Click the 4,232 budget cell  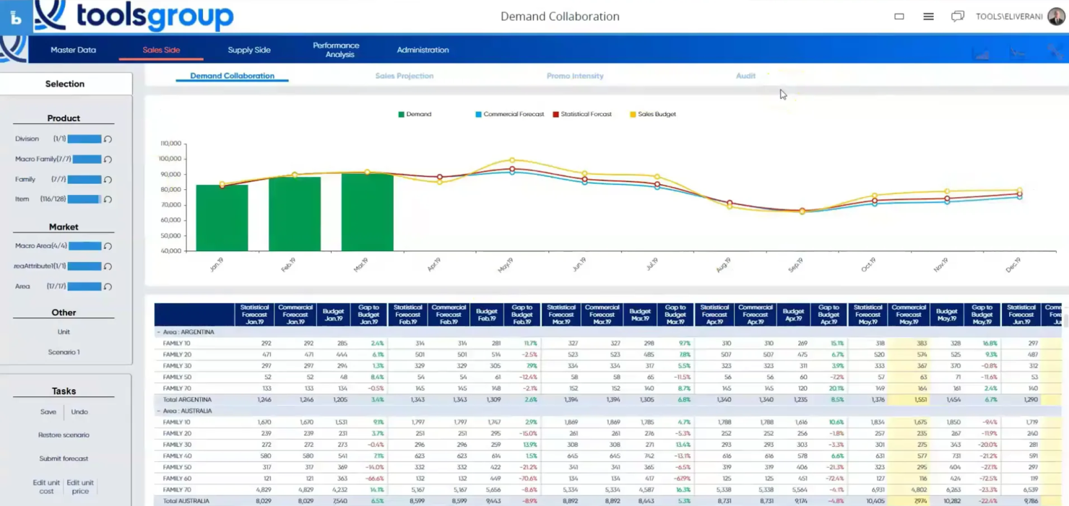pos(339,489)
